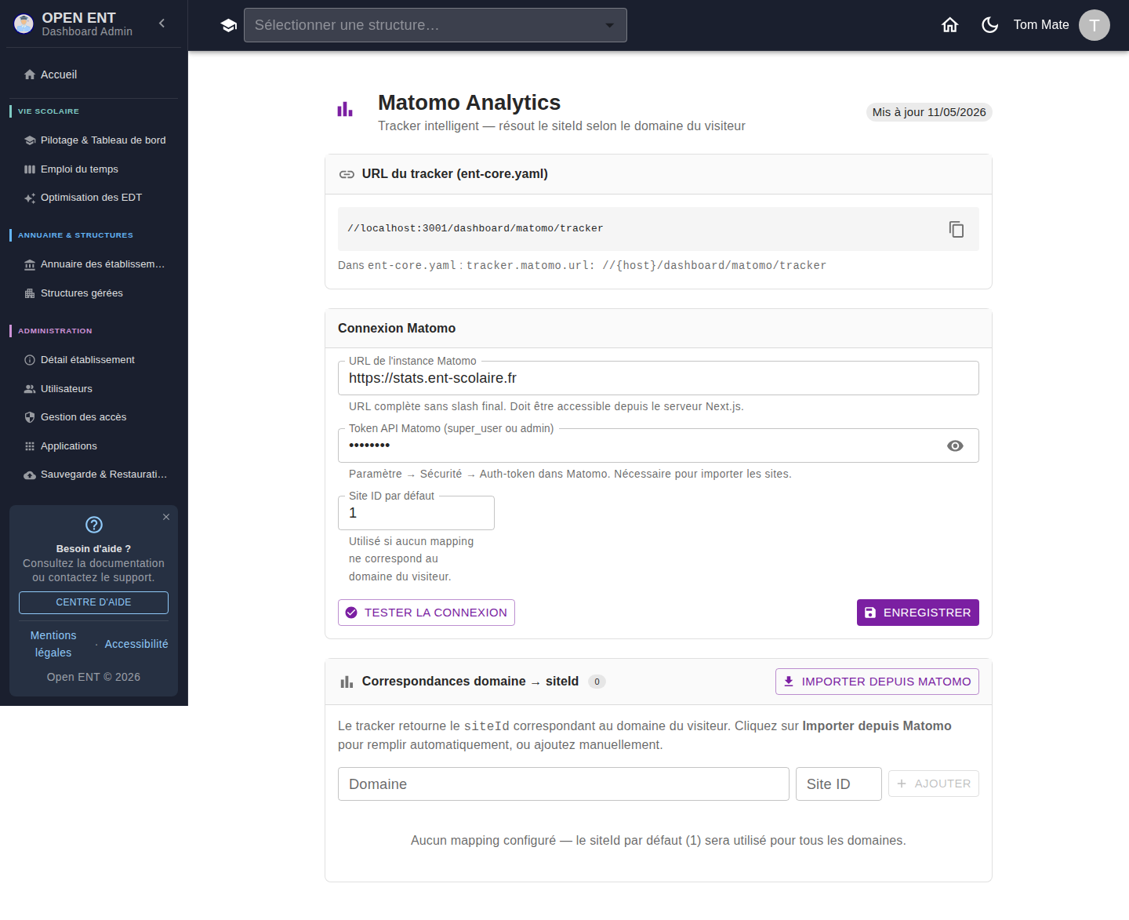Open the CENTRE D'AIDE button
1129x920 pixels.
click(93, 602)
